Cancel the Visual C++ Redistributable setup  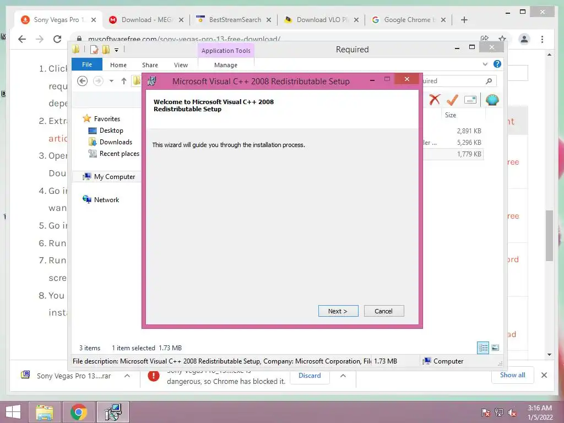(384, 311)
